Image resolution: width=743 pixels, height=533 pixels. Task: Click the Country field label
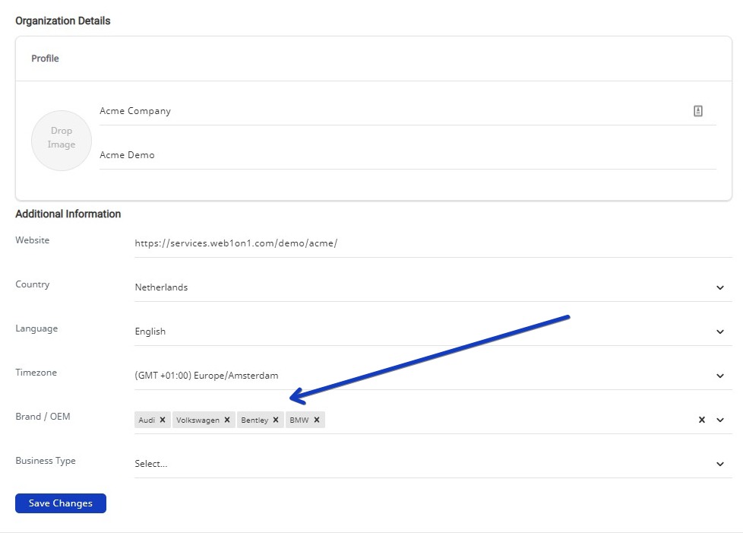pyautogui.click(x=32, y=284)
